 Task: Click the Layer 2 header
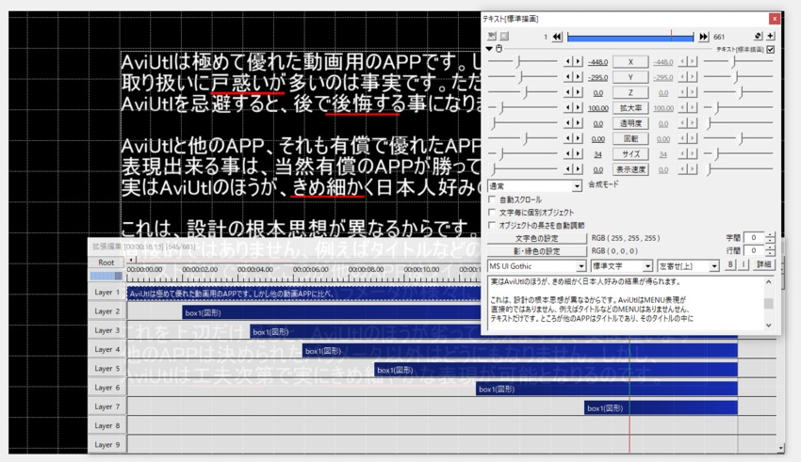(x=106, y=311)
